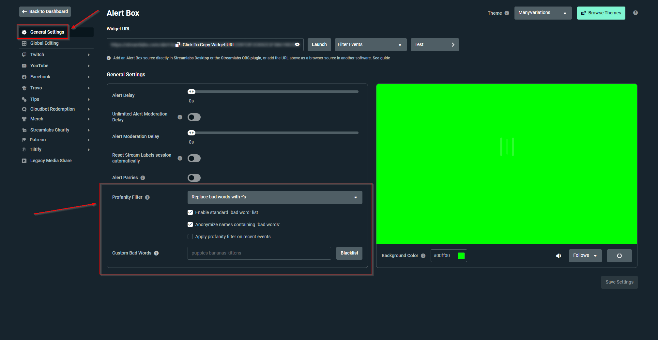
Task: Mute the alert preview speaker icon
Action: click(x=559, y=256)
